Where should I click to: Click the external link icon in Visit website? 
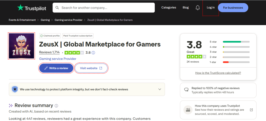[101, 68]
